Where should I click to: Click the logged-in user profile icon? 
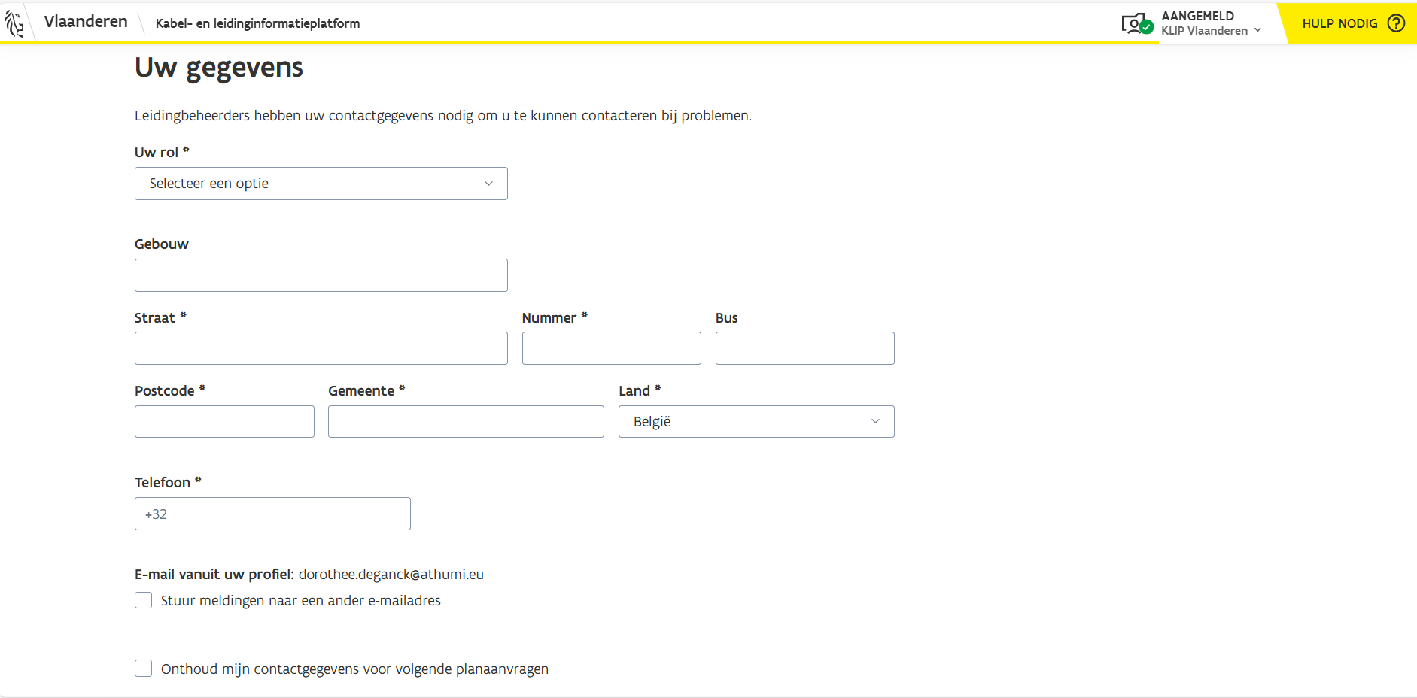tap(1136, 24)
